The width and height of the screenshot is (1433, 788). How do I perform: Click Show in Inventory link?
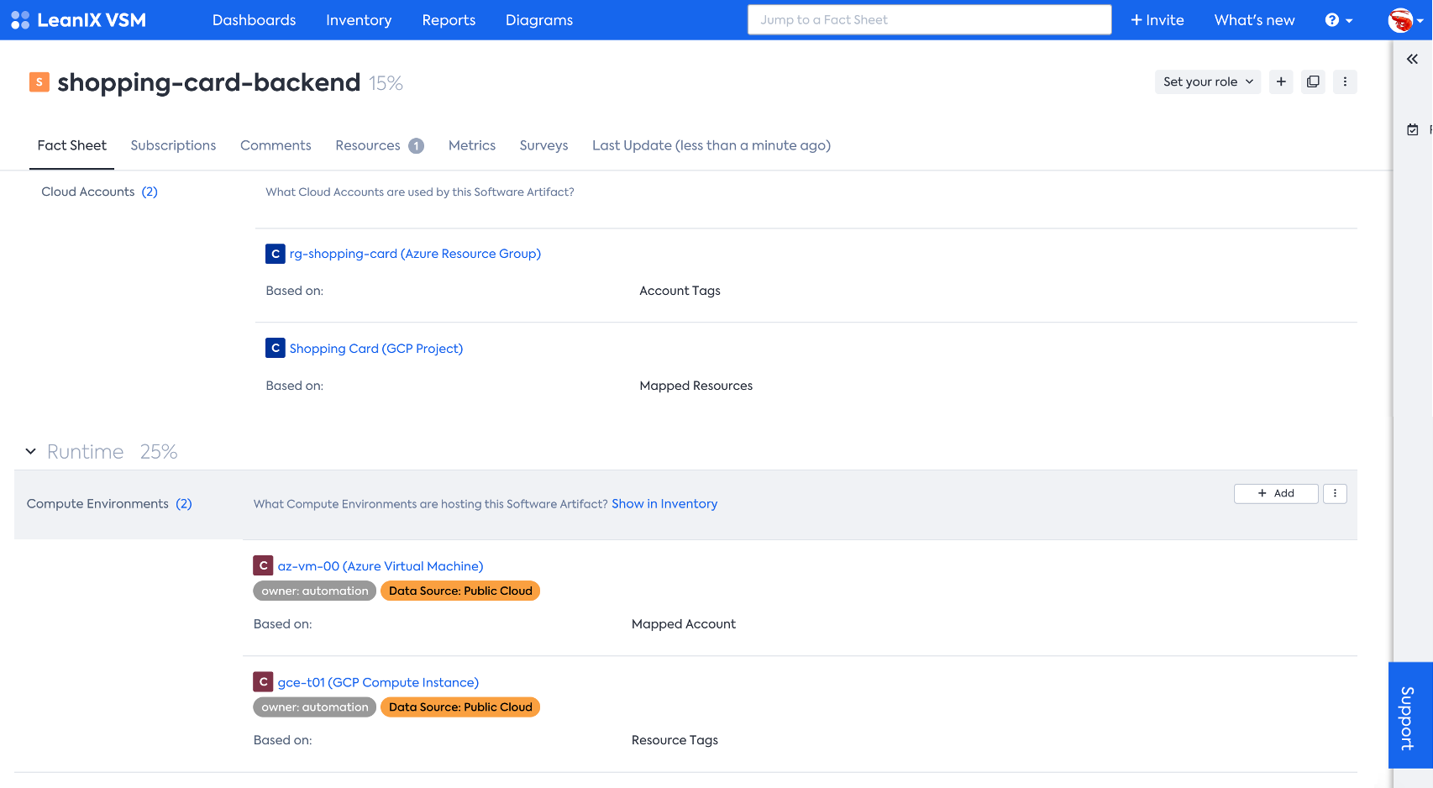pos(664,504)
